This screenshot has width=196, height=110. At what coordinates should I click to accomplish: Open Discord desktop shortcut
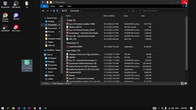[16, 16]
